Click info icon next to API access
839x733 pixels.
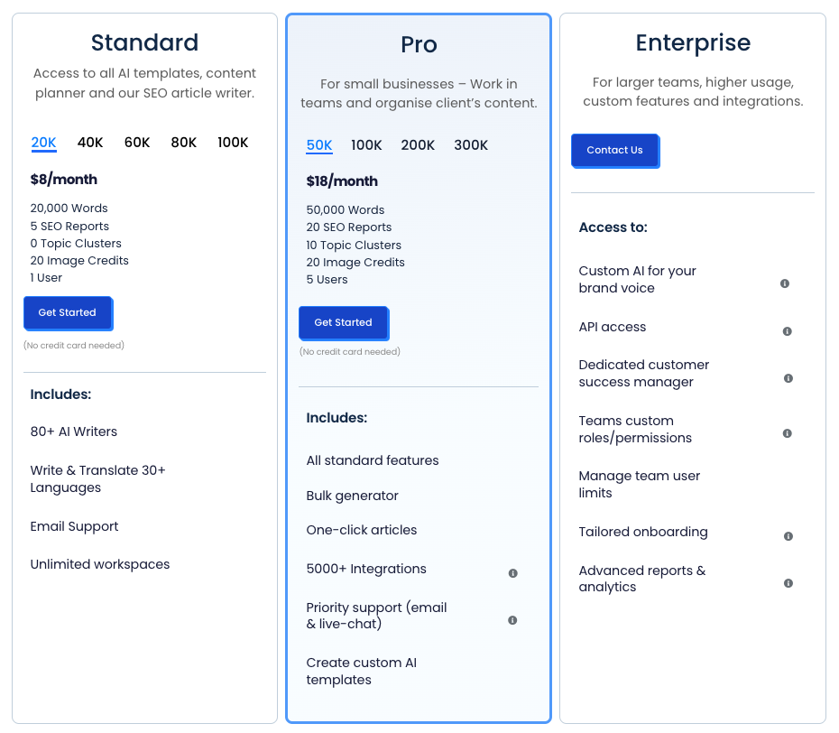pyautogui.click(x=787, y=331)
